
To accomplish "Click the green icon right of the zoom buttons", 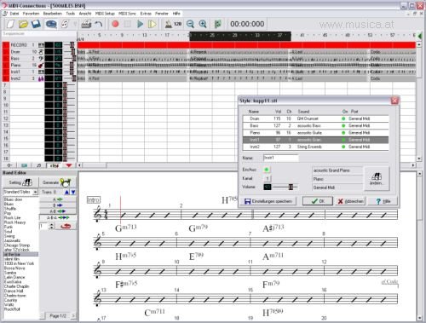I will 218,24.
